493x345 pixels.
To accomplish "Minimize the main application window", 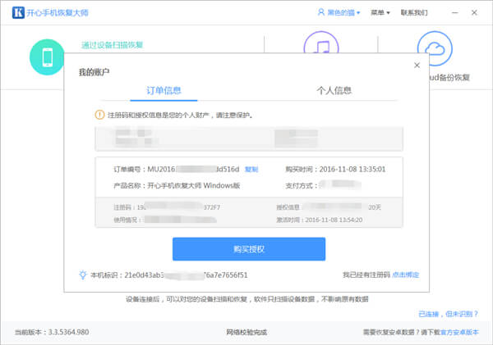I will [455, 12].
